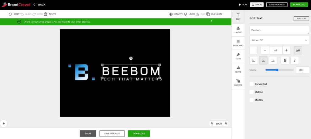Viewport: 311px width, 139px height.
Task: Open the LAYOUT sidebar tab
Action: click(238, 30)
